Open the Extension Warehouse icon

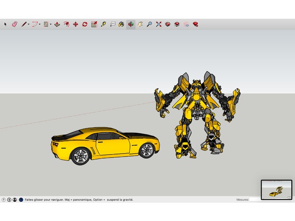pos(177,24)
